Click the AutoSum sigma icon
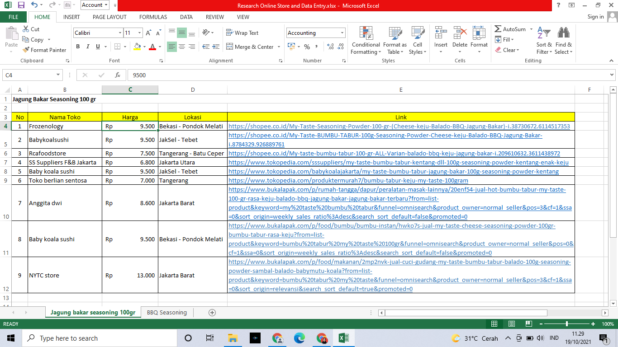 [498, 29]
